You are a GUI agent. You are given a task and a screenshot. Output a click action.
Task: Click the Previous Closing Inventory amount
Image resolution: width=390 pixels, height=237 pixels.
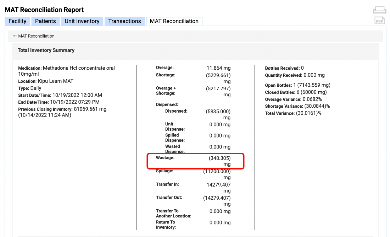90,109
